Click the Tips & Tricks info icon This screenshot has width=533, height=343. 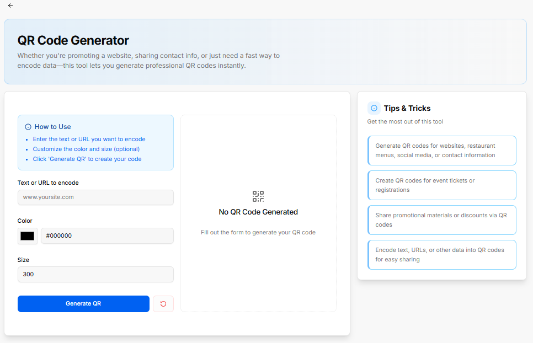[x=374, y=108]
